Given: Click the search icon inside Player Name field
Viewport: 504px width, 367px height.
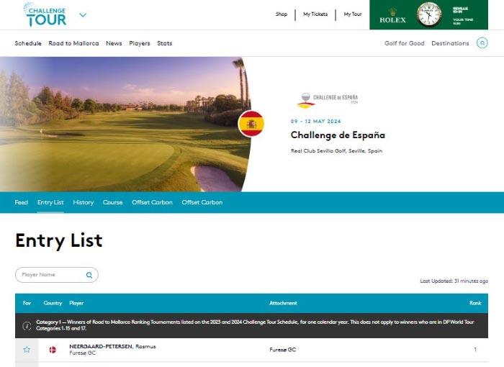Looking at the screenshot, I should (89, 275).
